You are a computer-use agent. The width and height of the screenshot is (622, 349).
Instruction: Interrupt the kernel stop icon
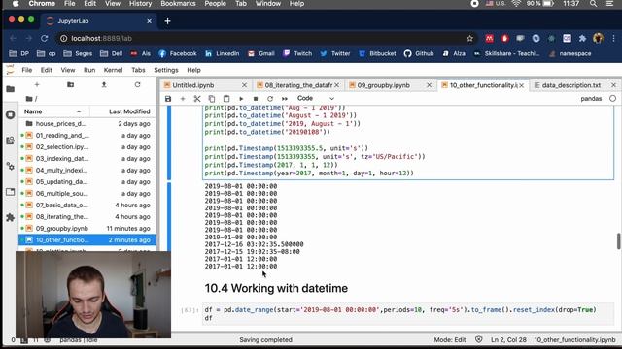pyautogui.click(x=256, y=99)
